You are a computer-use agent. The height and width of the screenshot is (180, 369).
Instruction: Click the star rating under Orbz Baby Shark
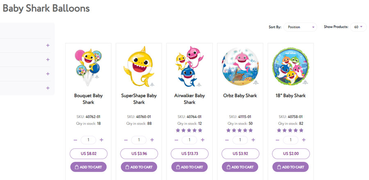240,130
